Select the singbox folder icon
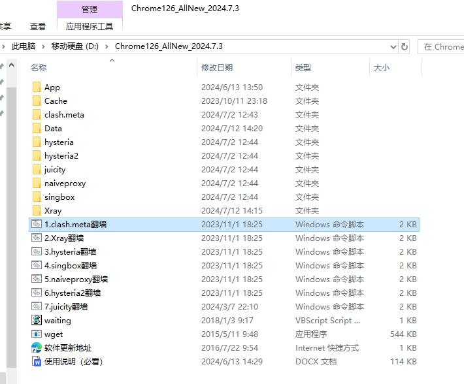The image size is (464, 384). tap(37, 197)
